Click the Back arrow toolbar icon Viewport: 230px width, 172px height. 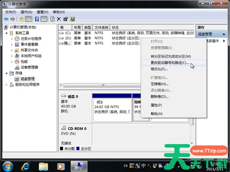coord(6,19)
